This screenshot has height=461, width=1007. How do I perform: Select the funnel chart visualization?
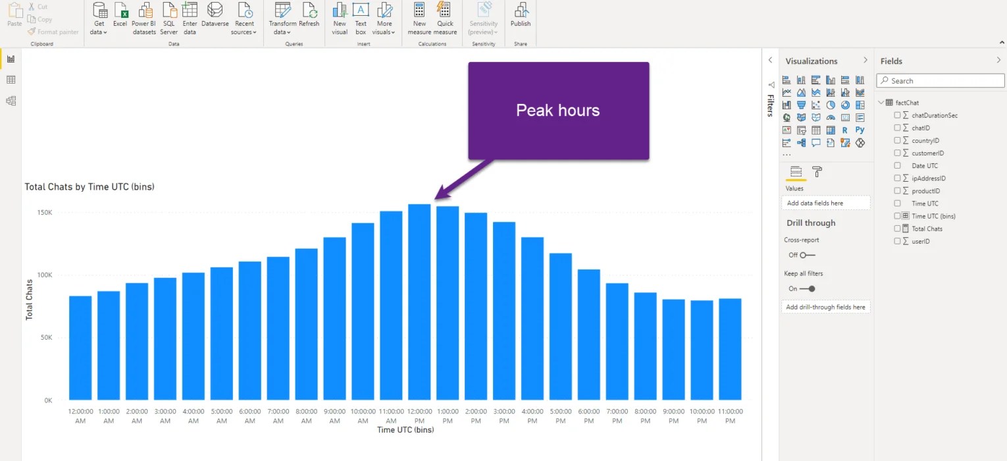click(801, 104)
